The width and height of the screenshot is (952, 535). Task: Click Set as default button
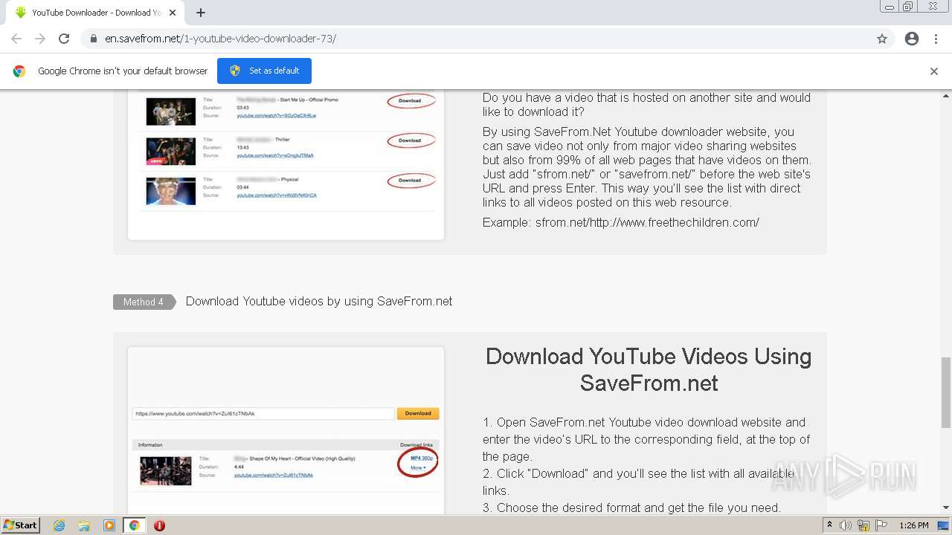tap(264, 71)
